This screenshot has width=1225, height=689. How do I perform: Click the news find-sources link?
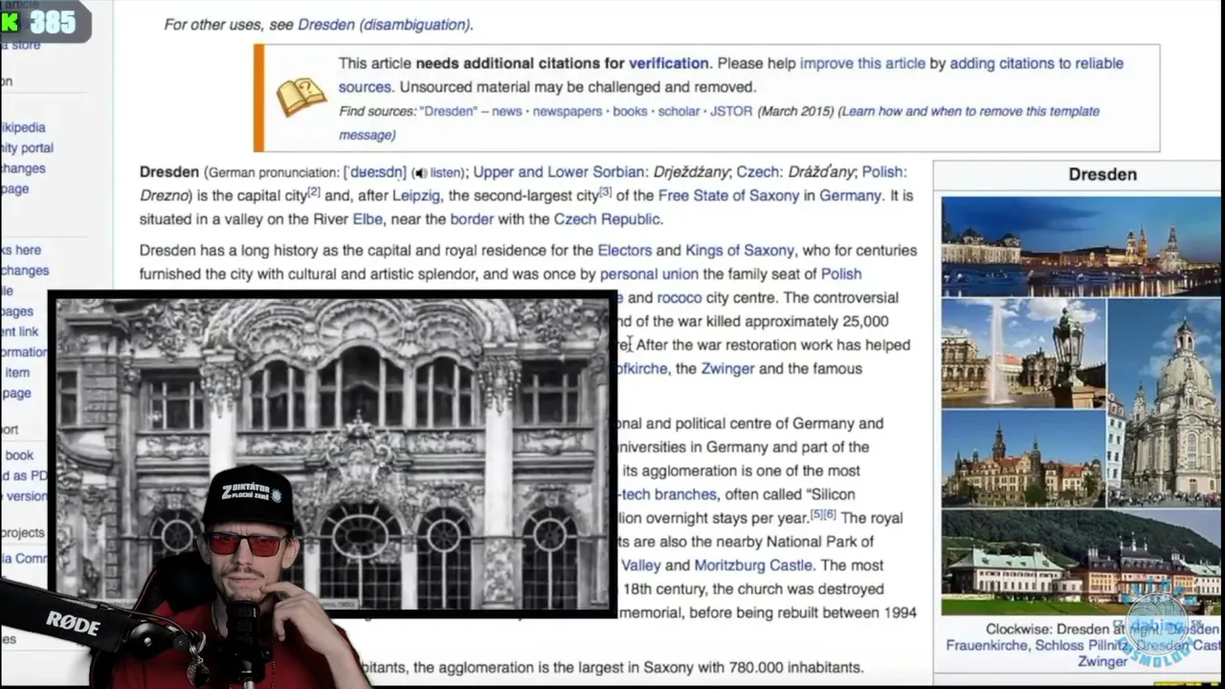[x=507, y=111]
